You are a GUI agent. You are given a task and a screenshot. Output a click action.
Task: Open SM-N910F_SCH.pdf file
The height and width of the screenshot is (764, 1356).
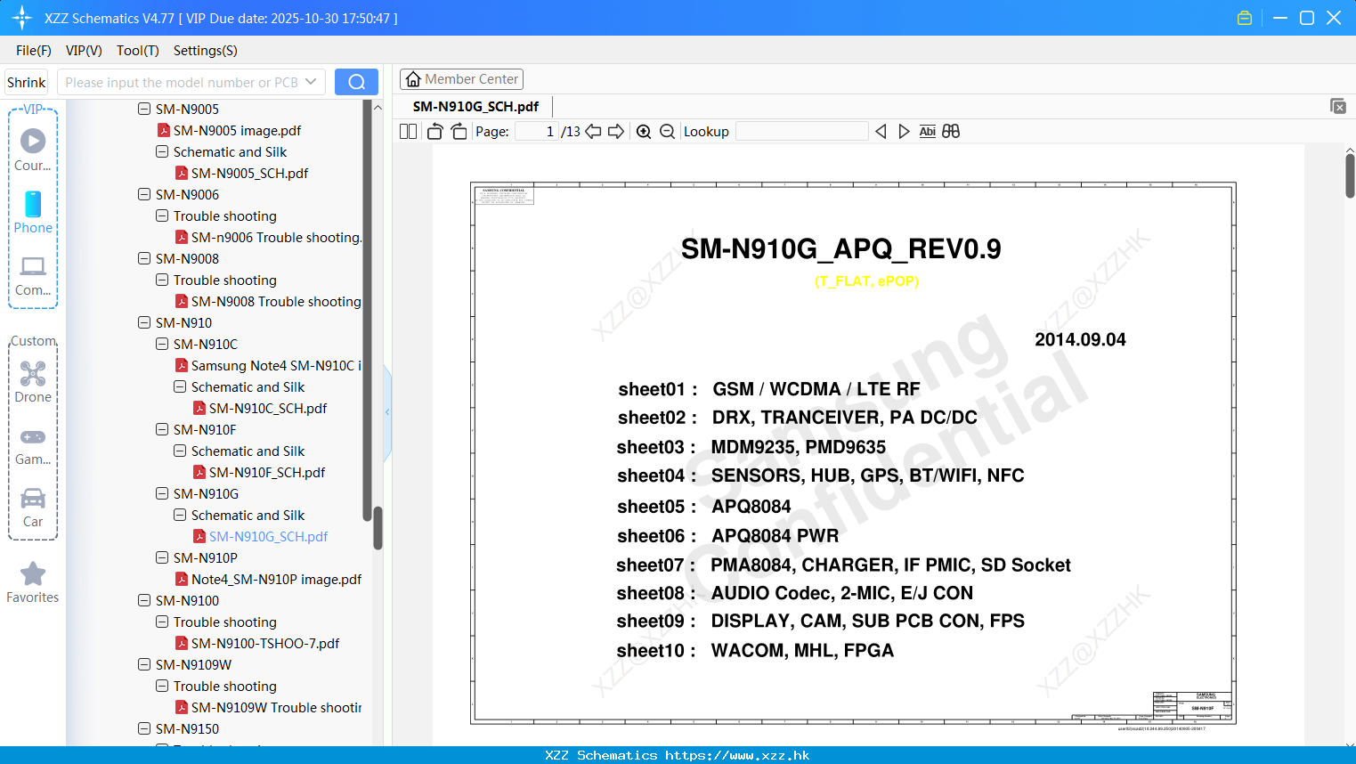[267, 472]
